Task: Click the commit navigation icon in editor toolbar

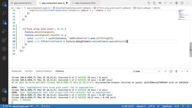Action: (x=160, y=3)
